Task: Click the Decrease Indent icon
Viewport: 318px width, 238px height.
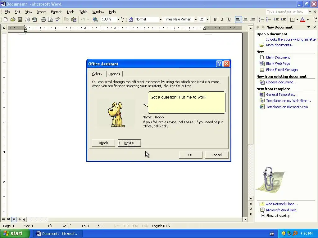Action: [x=276, y=20]
